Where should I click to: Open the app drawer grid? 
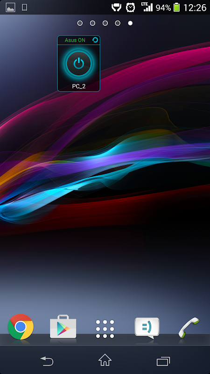[x=105, y=329]
